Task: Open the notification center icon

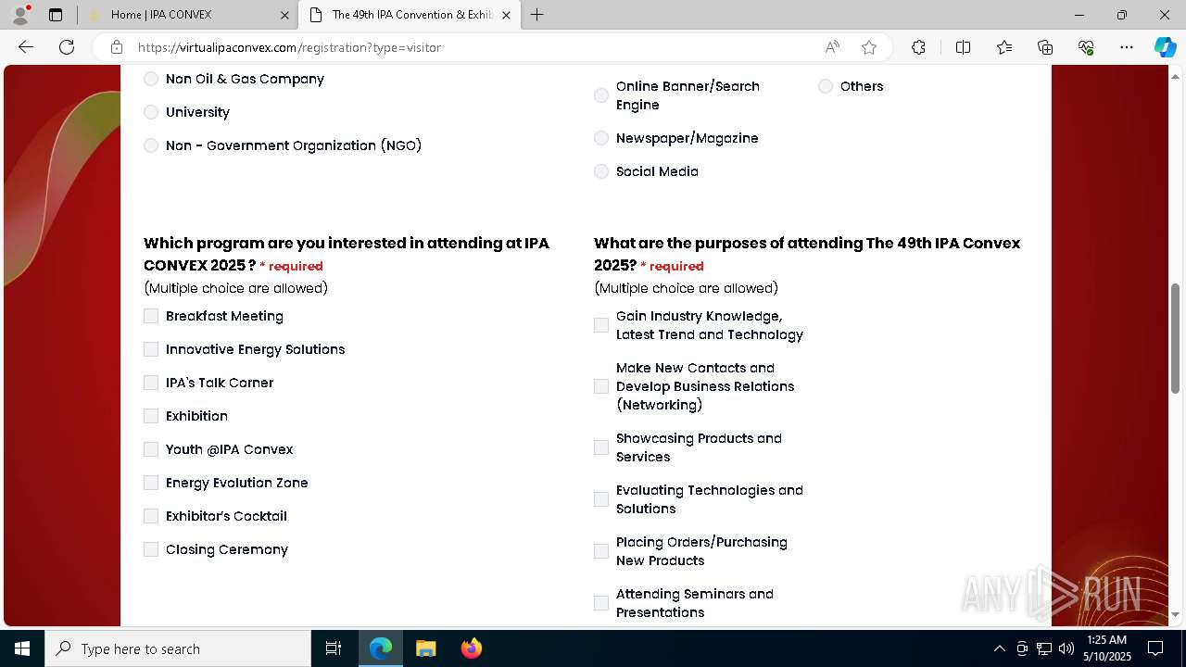Action: click(1155, 648)
